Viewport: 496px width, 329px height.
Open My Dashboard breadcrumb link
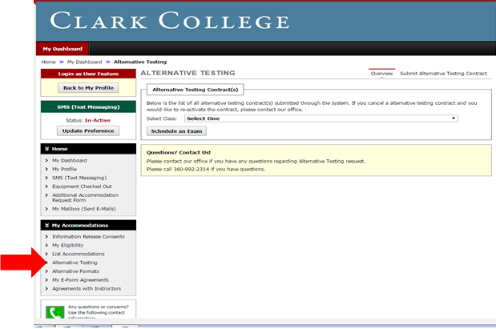(84, 62)
